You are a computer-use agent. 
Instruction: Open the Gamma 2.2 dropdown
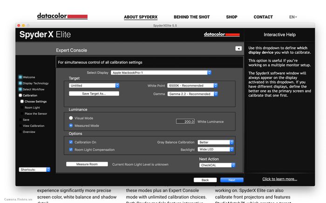pos(192,94)
